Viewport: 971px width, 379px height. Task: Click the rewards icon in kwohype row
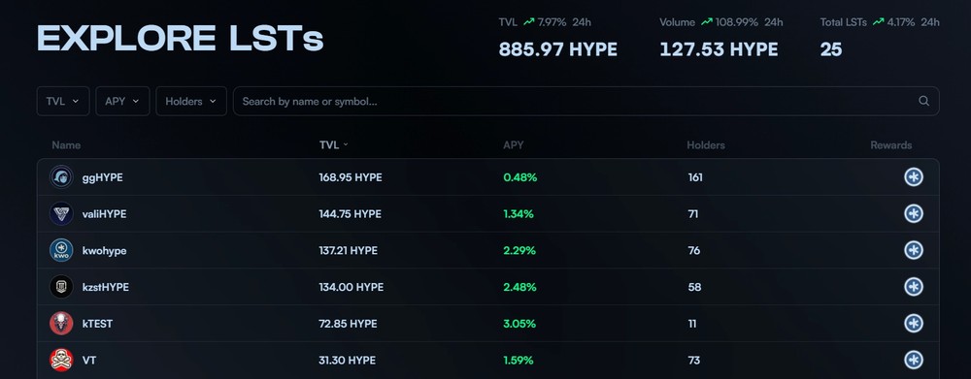point(914,250)
